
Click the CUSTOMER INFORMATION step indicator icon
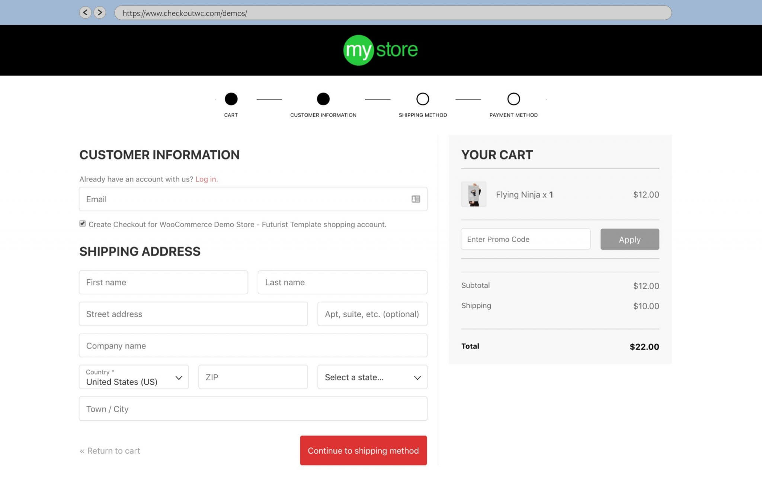323,98
